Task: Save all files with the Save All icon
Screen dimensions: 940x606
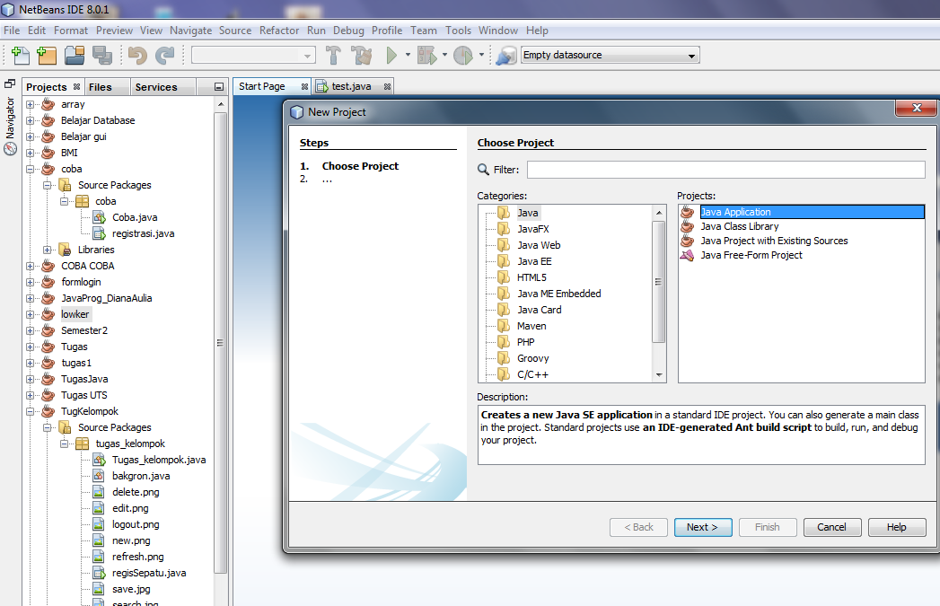Action: click(x=103, y=55)
